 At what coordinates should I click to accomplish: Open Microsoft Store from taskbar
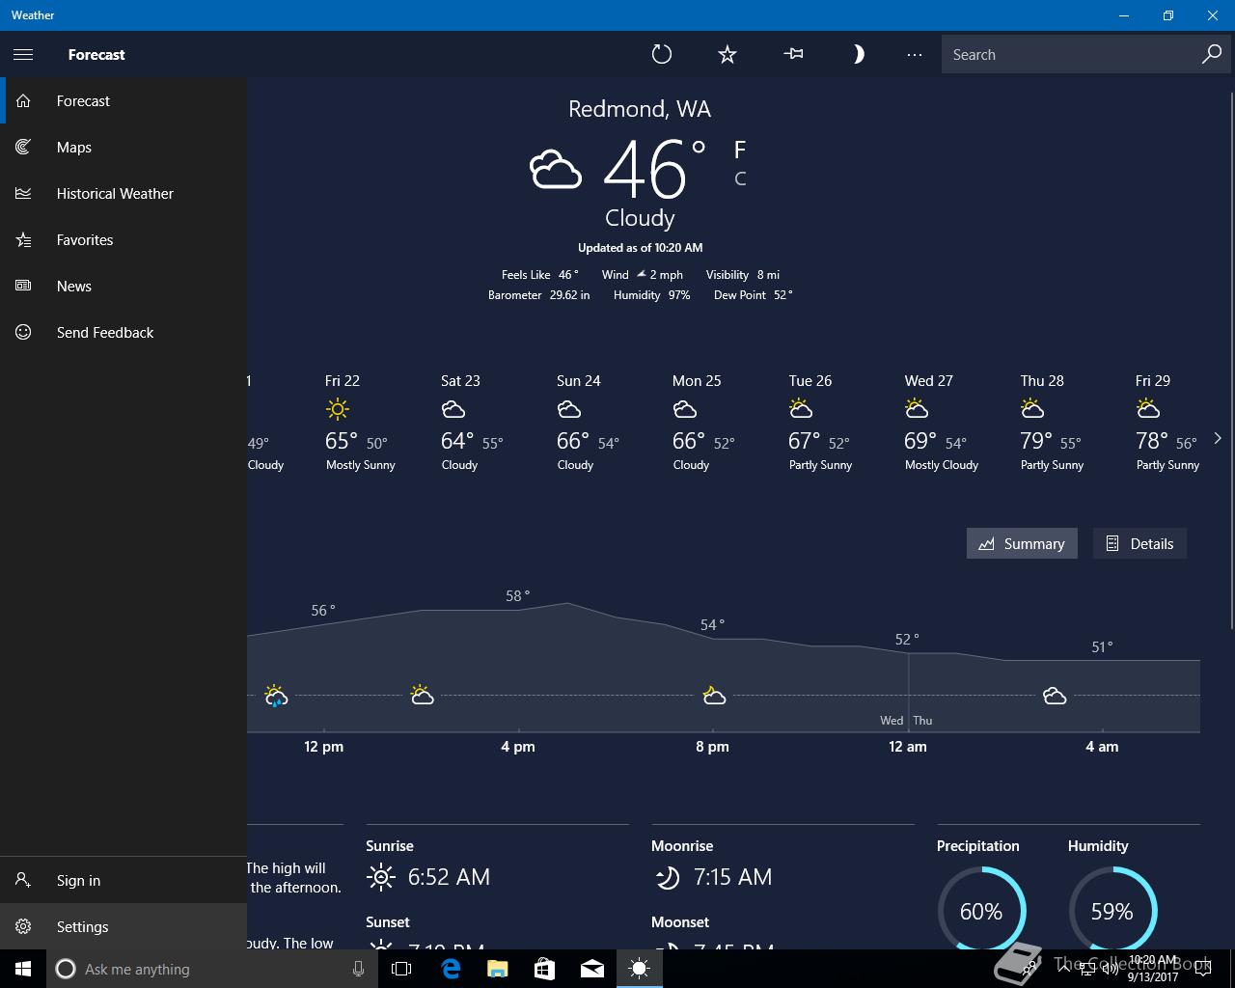click(x=544, y=969)
